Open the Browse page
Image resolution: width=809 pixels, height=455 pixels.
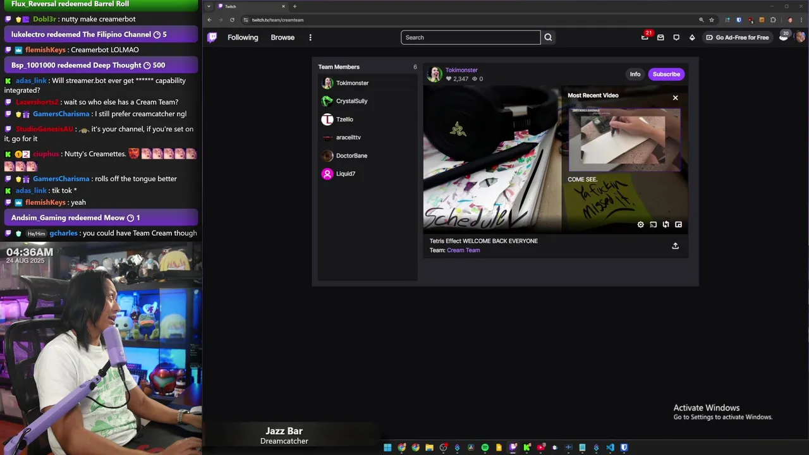pyautogui.click(x=283, y=37)
